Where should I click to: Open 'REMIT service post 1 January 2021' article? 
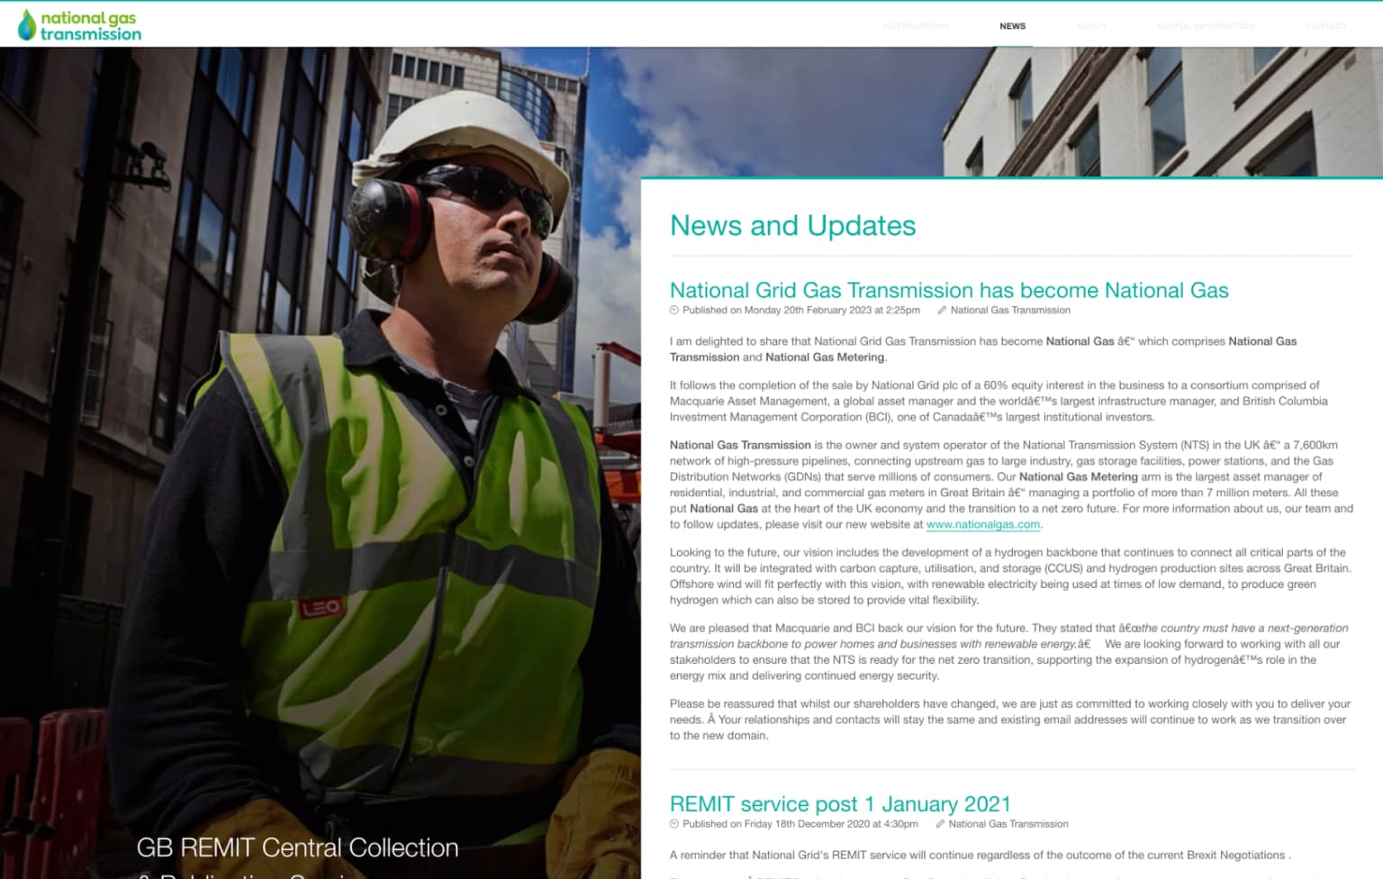[x=839, y=803]
